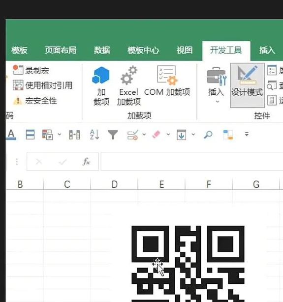Open the Insert (插入) ribbon tab at right

point(267,50)
